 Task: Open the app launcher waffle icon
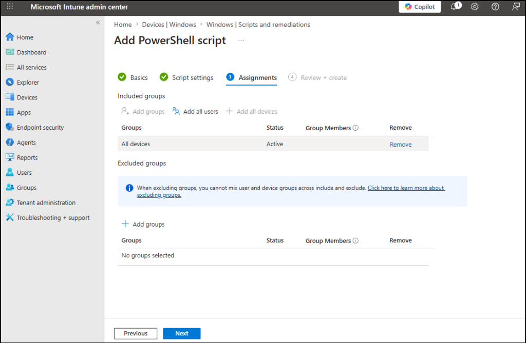(x=10, y=6)
